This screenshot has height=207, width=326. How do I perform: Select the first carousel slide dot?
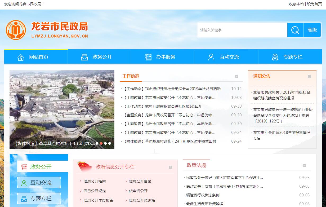pos(97,143)
